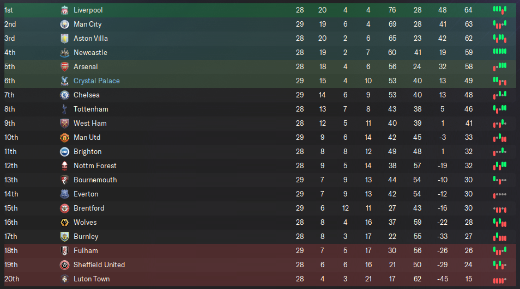
Task: Open the Burnley team name link
Action: tap(86, 237)
